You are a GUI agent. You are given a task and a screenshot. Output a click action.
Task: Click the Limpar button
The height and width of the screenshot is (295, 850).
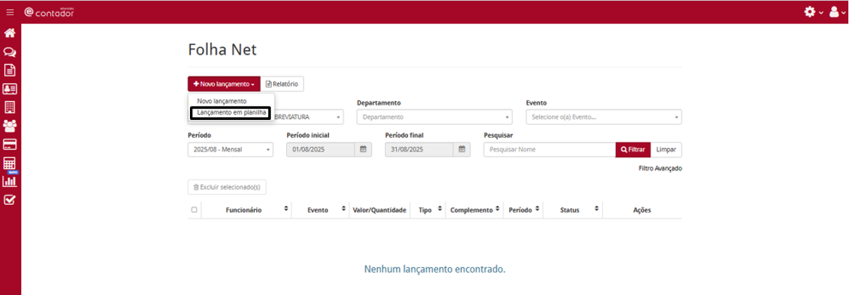coord(666,149)
